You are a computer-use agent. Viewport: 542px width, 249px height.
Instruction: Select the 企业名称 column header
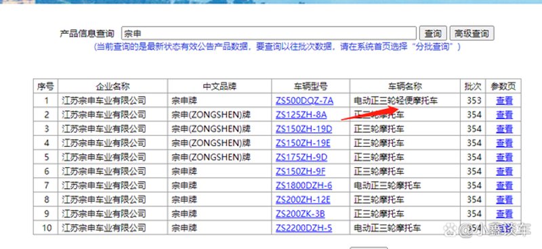[112, 87]
